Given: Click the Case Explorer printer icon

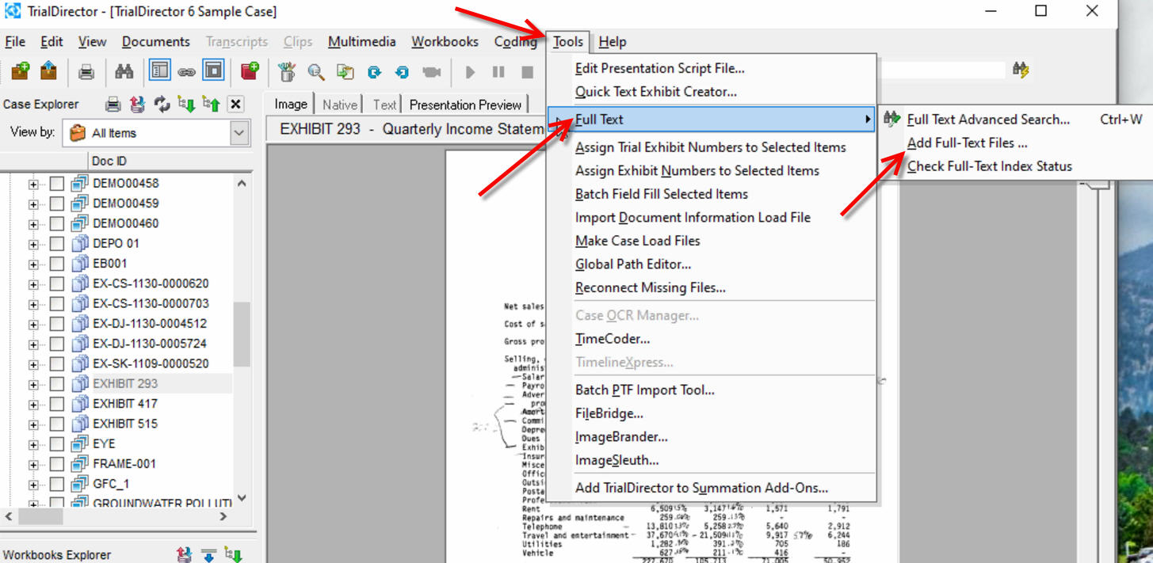Looking at the screenshot, I should (x=113, y=104).
